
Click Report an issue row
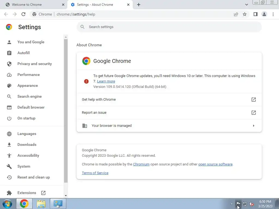point(169,113)
